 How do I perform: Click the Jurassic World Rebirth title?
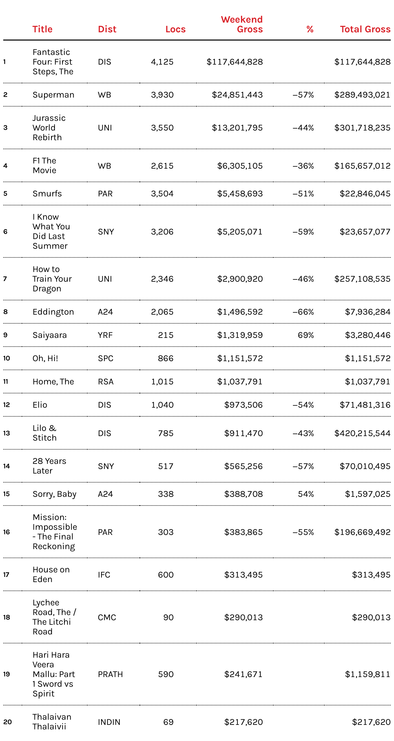pos(49,128)
